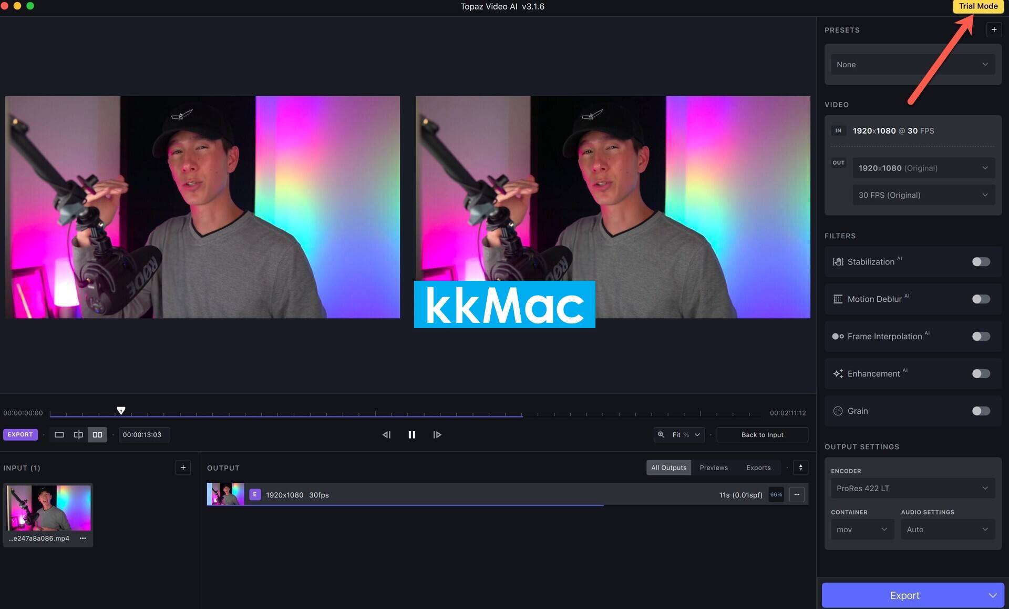
Task: Click the Motion Deblur filter icon
Action: click(838, 299)
